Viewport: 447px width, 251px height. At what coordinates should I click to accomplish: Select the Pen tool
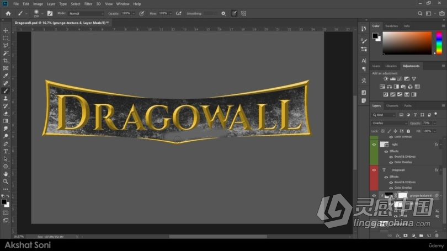click(6, 143)
